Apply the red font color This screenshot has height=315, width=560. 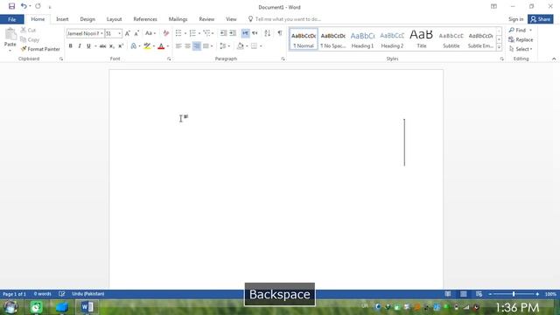tap(161, 46)
